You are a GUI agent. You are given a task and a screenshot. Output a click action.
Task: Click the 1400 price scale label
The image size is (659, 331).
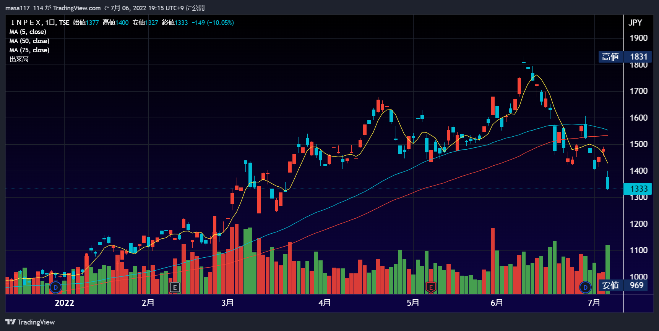tap(639, 171)
